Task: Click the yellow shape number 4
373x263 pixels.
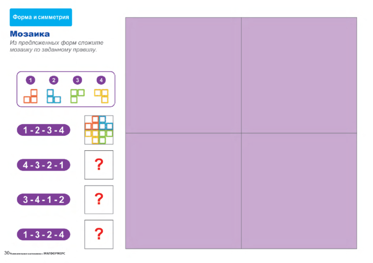Action: (x=101, y=96)
